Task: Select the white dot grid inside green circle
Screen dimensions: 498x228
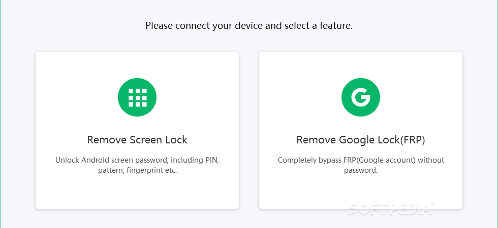Action: point(137,97)
